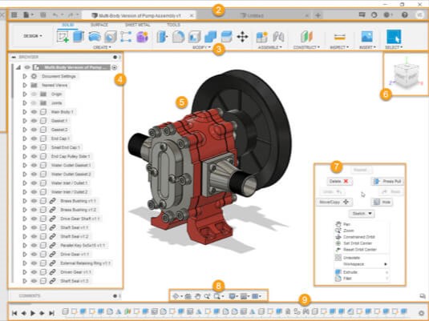The width and height of the screenshot is (429, 321).
Task: Click the Save icon in top bar
Action: [x=43, y=15]
